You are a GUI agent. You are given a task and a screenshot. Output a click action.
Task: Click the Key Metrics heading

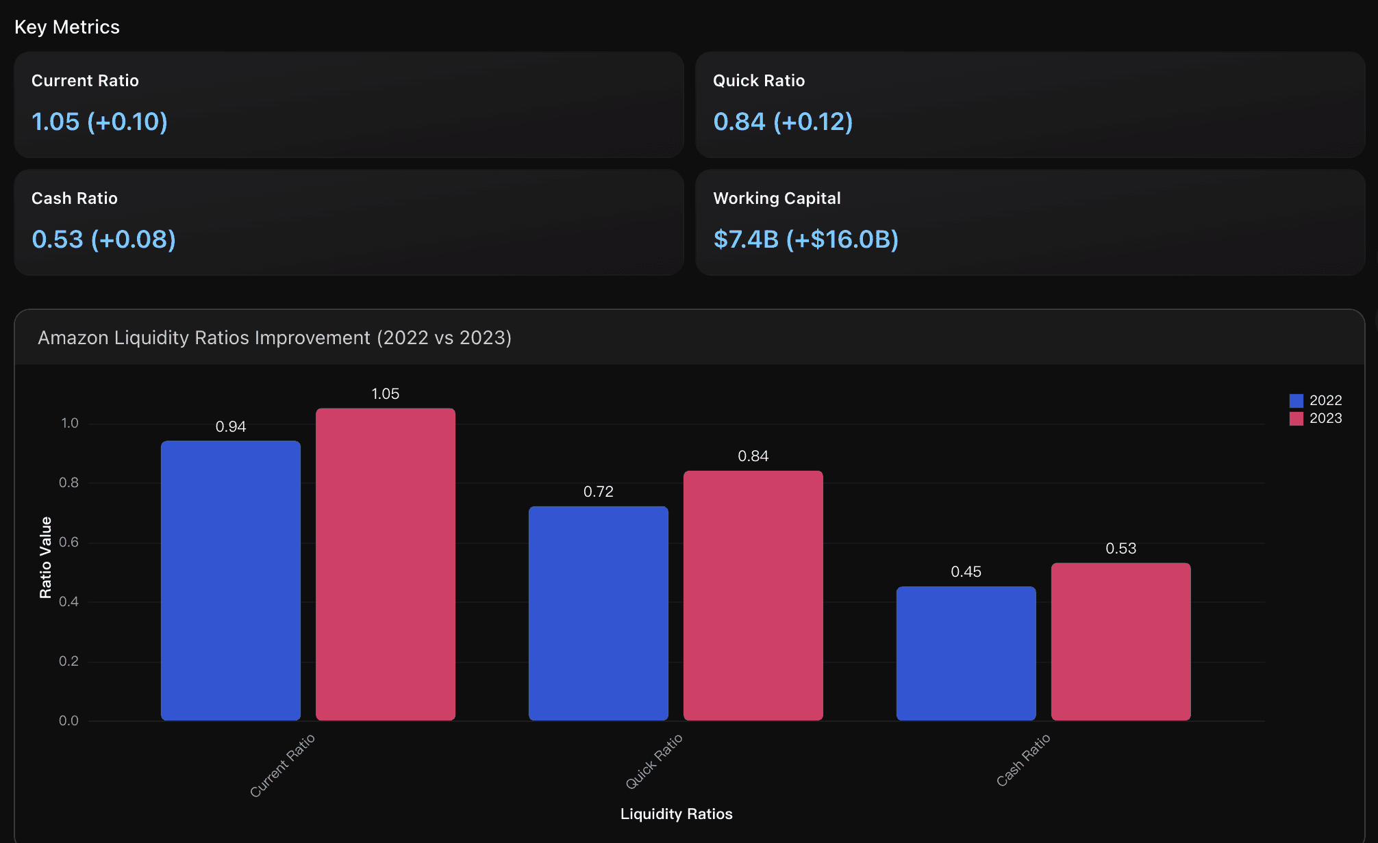[67, 27]
